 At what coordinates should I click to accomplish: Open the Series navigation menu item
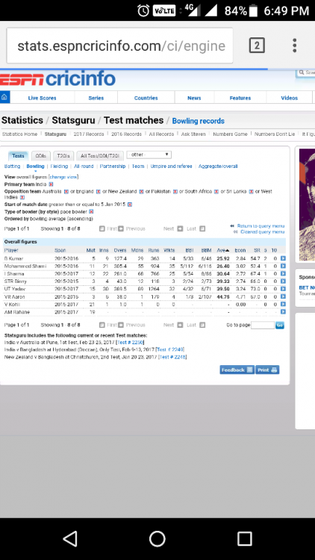(96, 98)
